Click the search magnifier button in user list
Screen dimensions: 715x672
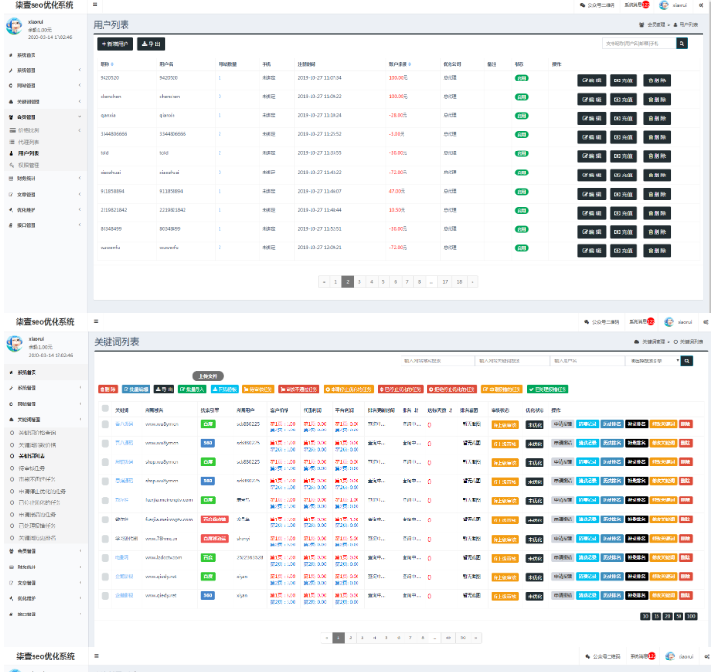tap(682, 43)
